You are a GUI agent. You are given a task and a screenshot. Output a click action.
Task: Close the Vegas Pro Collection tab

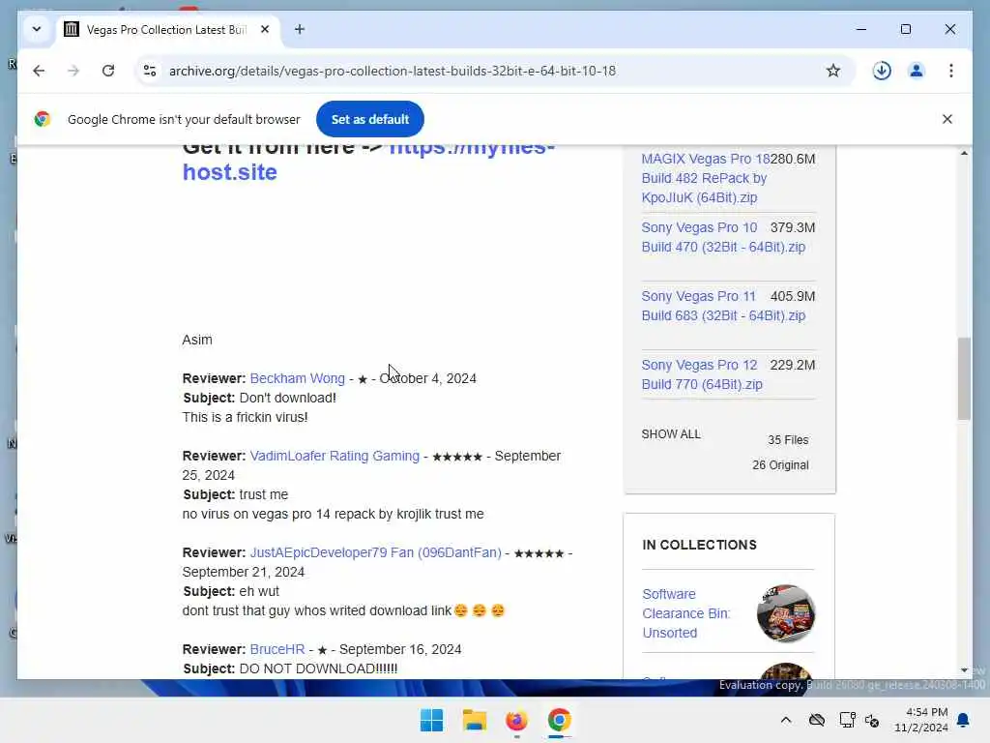click(265, 29)
